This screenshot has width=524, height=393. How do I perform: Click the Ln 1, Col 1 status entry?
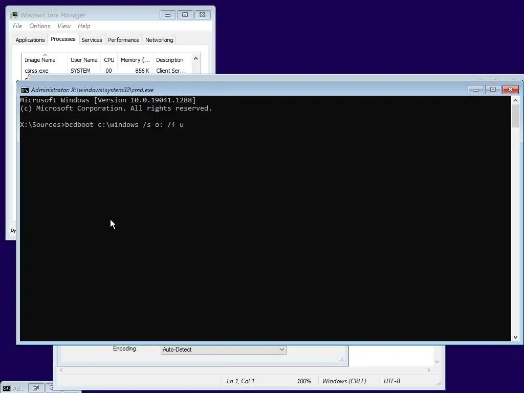tap(241, 381)
